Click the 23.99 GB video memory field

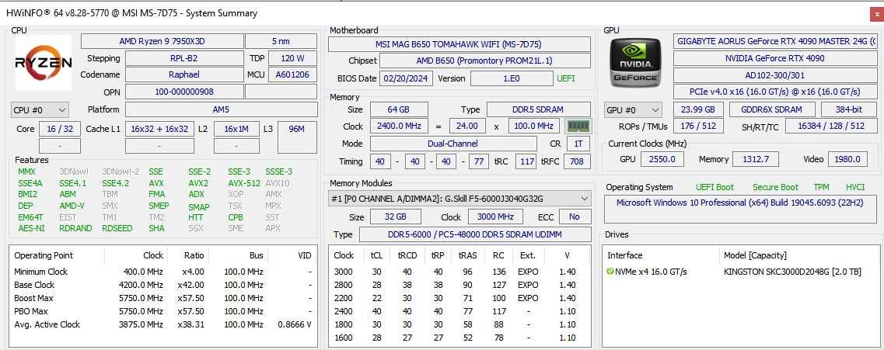point(698,109)
